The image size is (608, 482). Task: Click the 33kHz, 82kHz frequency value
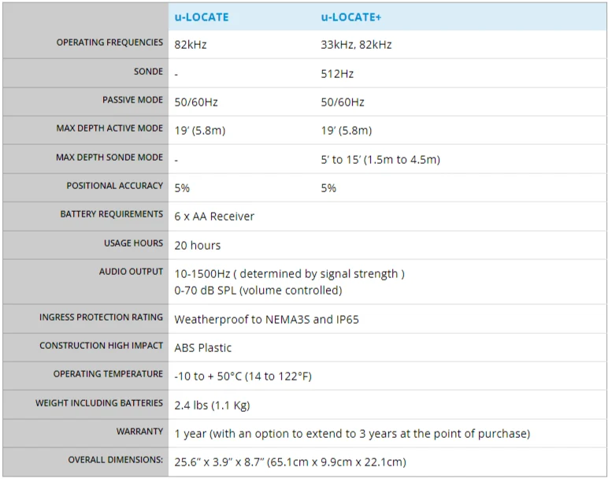coord(356,45)
